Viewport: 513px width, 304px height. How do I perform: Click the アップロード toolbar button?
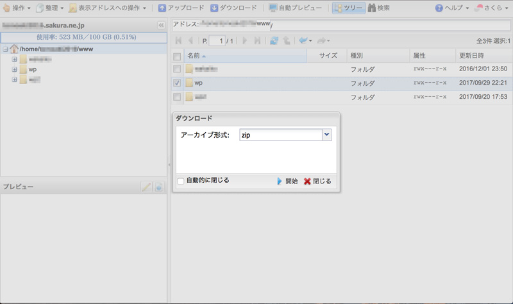pyautogui.click(x=181, y=8)
